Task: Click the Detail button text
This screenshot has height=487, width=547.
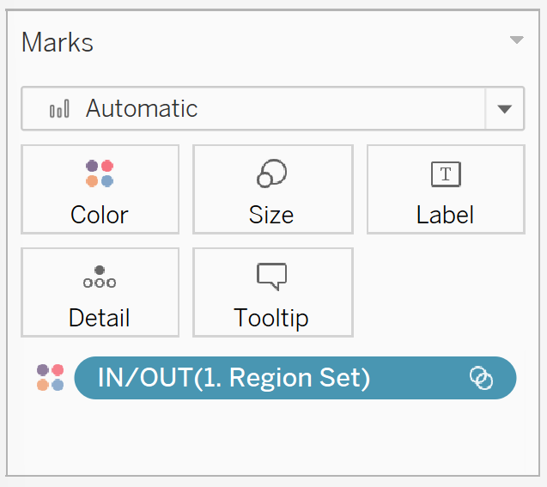Action: (100, 318)
